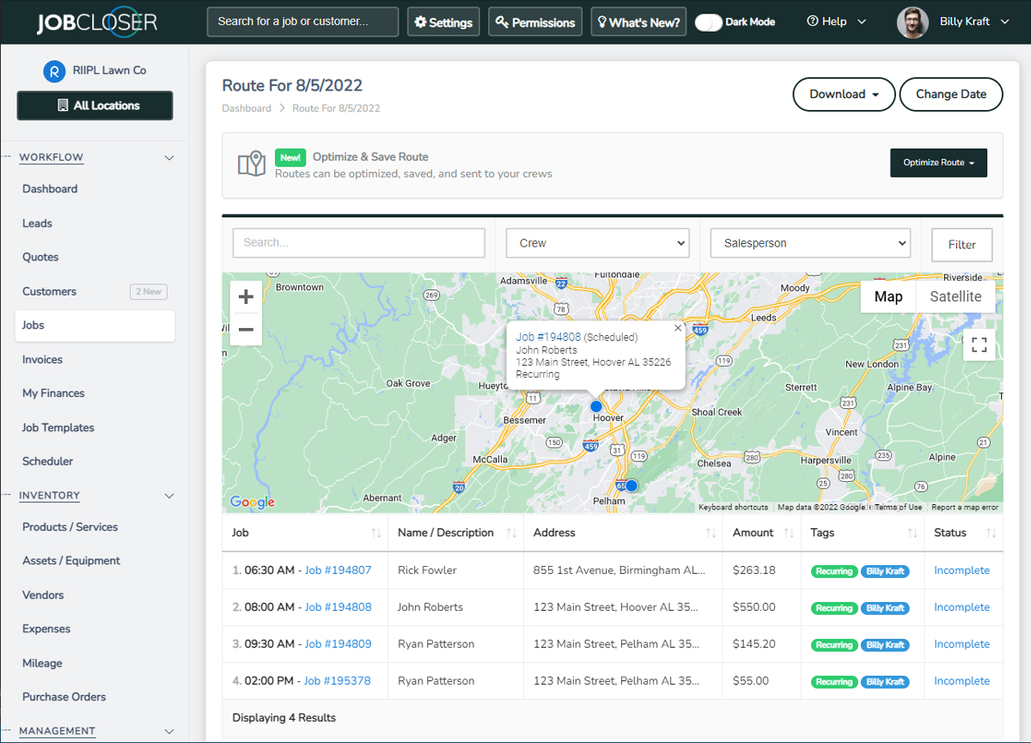Enter map fullscreen mode
Image resolution: width=1031 pixels, height=743 pixels.
(979, 344)
